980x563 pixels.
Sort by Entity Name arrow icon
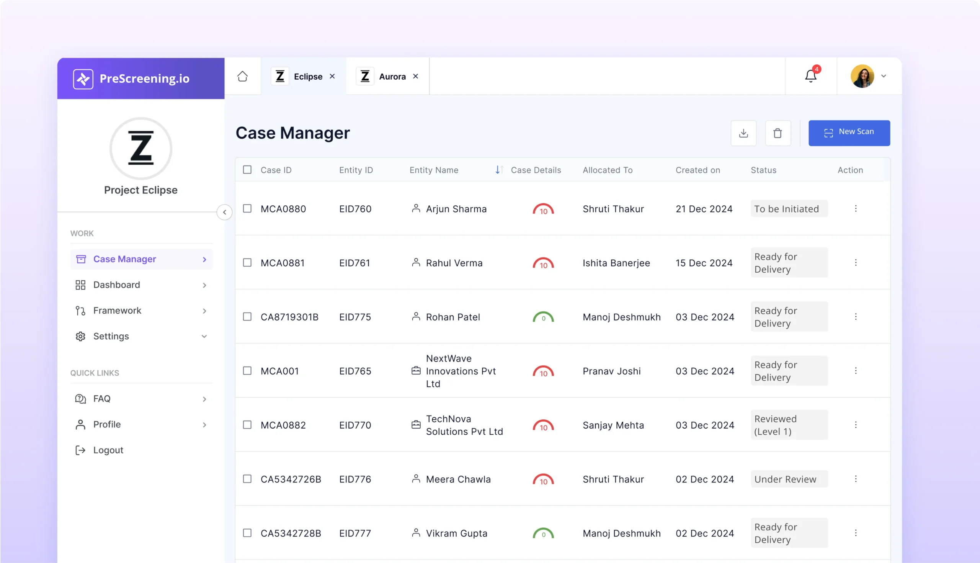(498, 170)
